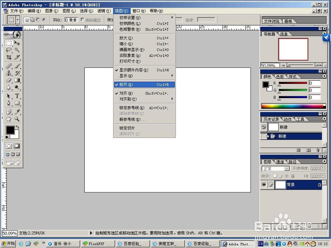
Task: Open the 文件浏览 palette well tab
Action: coord(271,21)
